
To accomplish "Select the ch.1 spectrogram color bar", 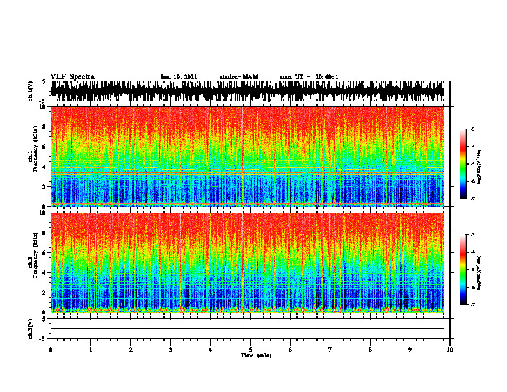I will tap(463, 164).
